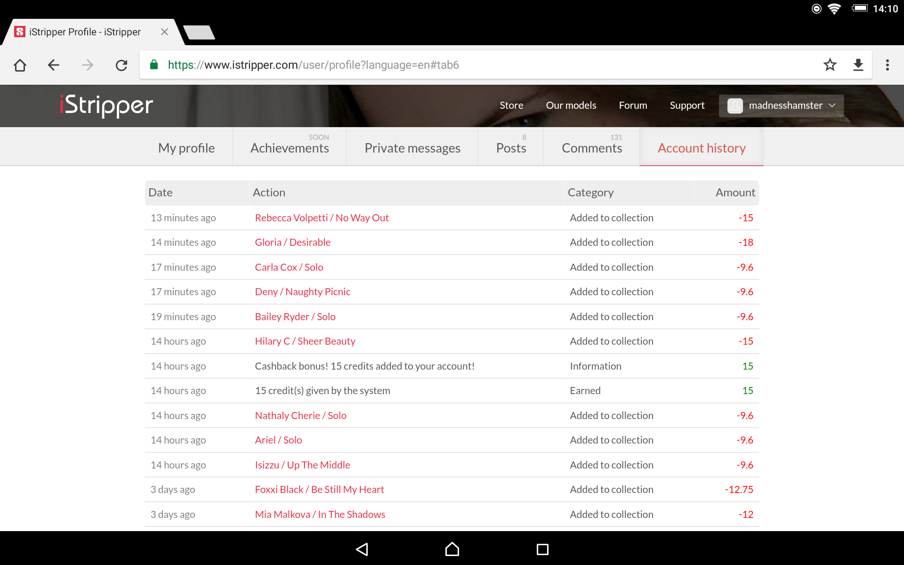
Task: Open the browser three-dot menu
Action: pyautogui.click(x=888, y=65)
